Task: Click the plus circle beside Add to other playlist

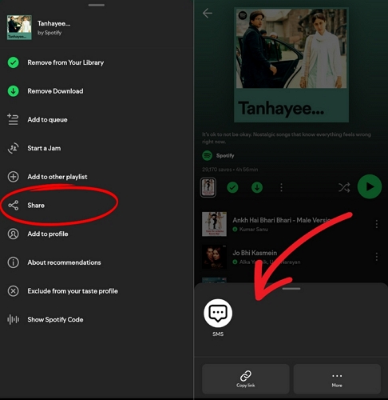Action: (13, 177)
